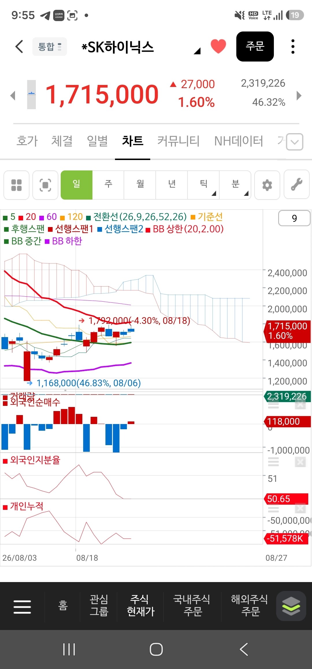Open Android recent apps button

tap(69, 649)
